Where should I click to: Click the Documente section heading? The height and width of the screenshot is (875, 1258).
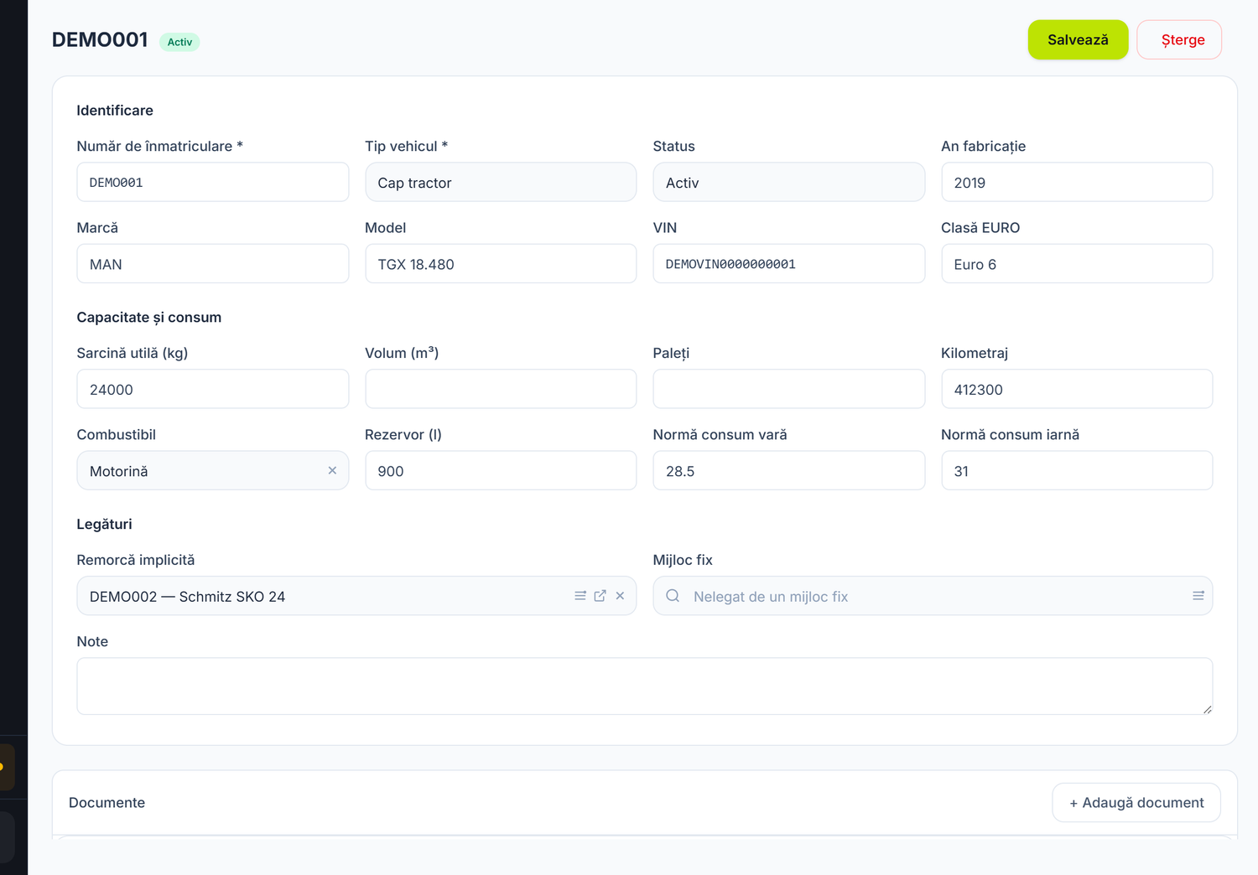click(x=107, y=803)
